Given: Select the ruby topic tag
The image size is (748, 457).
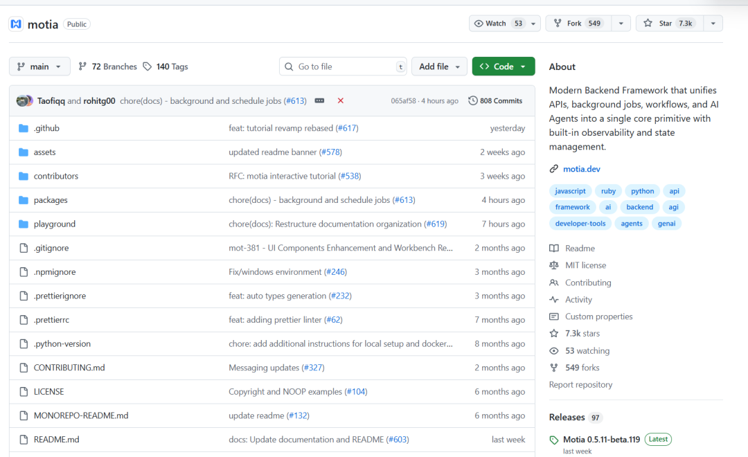Looking at the screenshot, I should pyautogui.click(x=608, y=191).
